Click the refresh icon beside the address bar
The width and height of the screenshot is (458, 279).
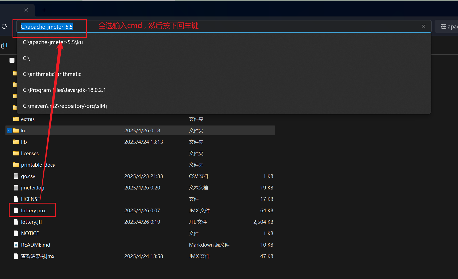pos(4,26)
